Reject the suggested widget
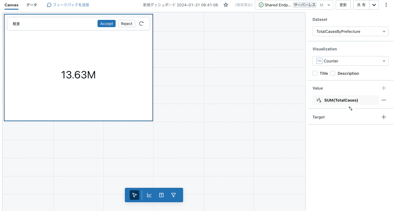The image size is (394, 211). click(x=127, y=24)
